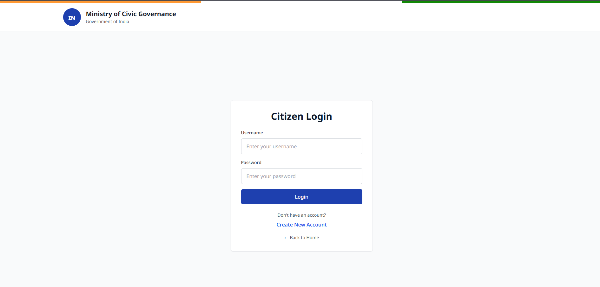The height and width of the screenshot is (287, 600).
Task: Click the Username label text
Action: pos(252,133)
